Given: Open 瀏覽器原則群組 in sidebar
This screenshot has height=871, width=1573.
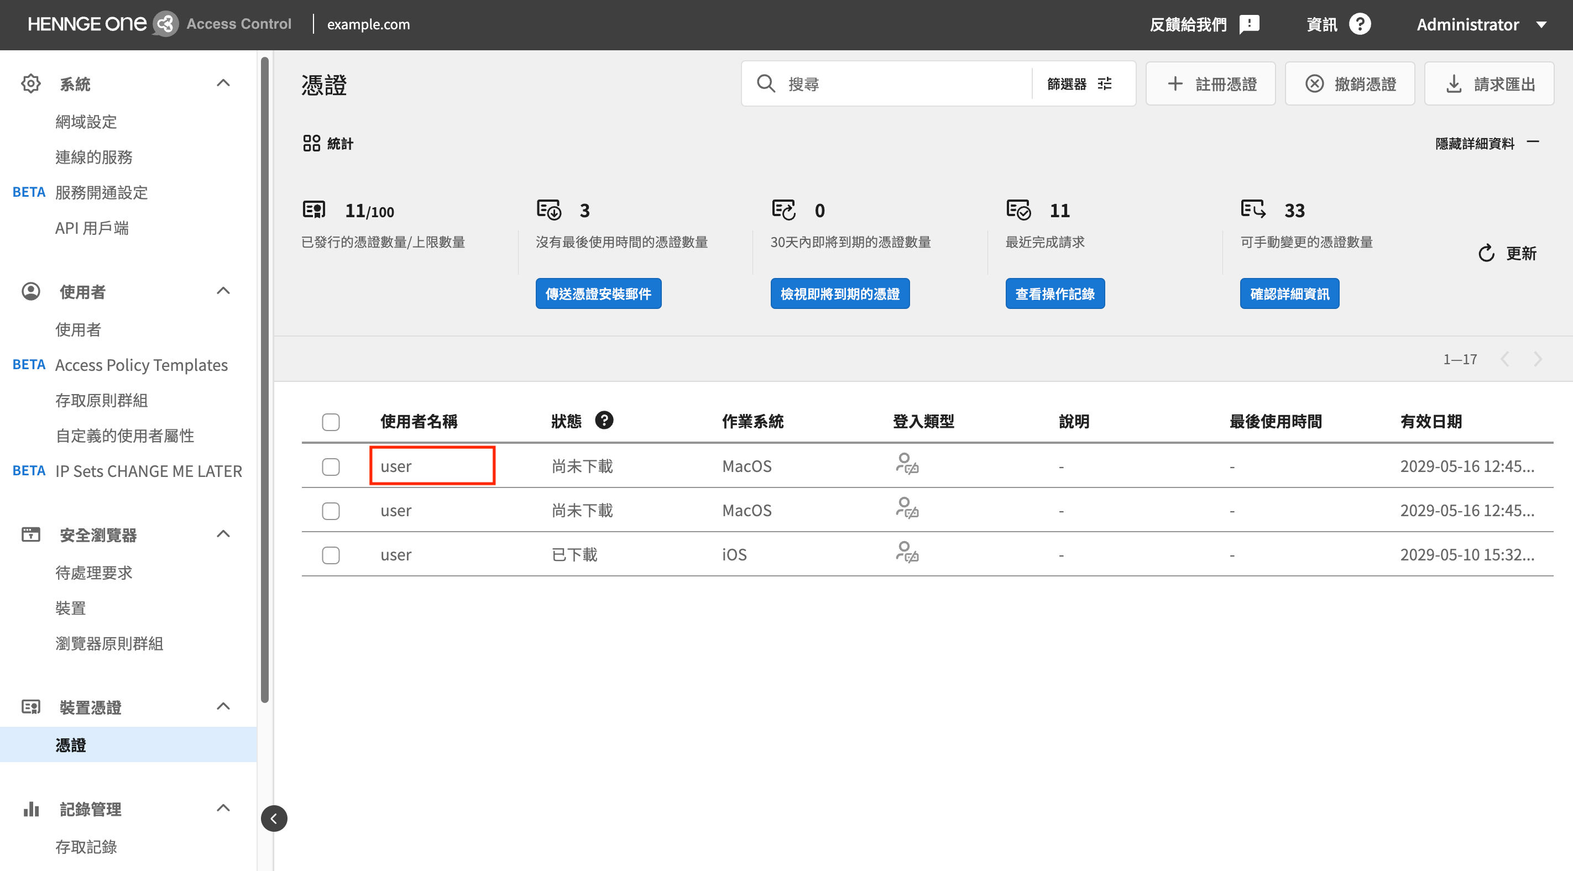Looking at the screenshot, I should (x=109, y=643).
